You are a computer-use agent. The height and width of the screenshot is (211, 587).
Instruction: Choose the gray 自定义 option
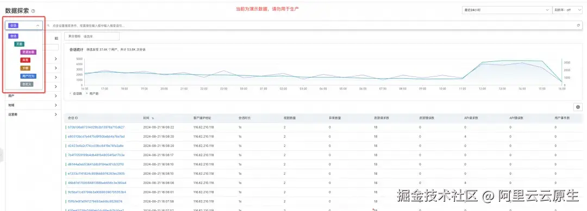(27, 85)
